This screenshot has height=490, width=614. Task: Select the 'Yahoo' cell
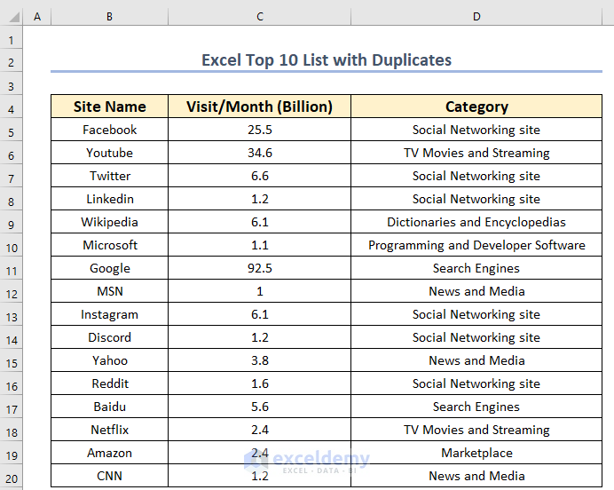coord(110,360)
